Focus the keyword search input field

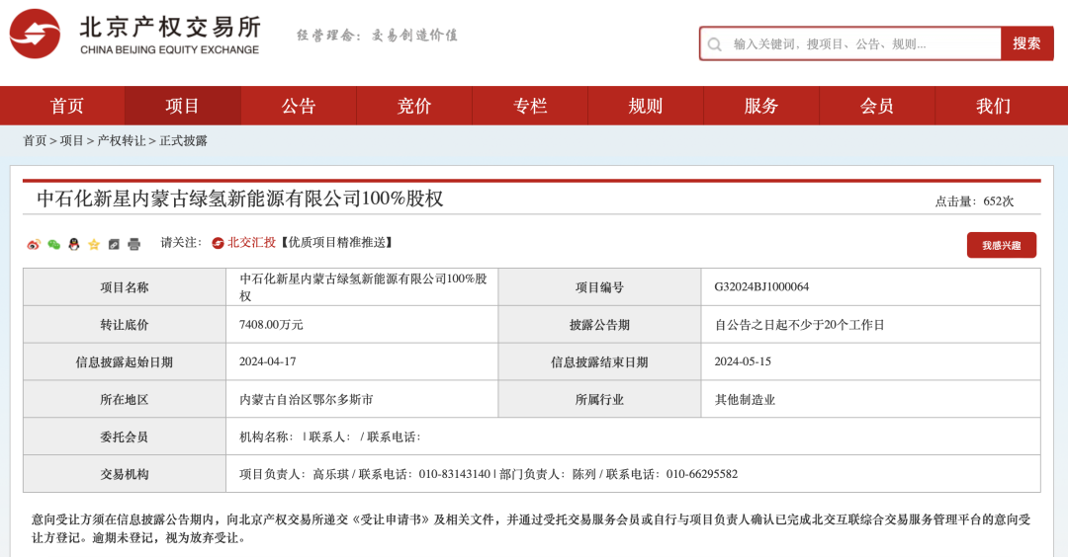click(x=860, y=44)
